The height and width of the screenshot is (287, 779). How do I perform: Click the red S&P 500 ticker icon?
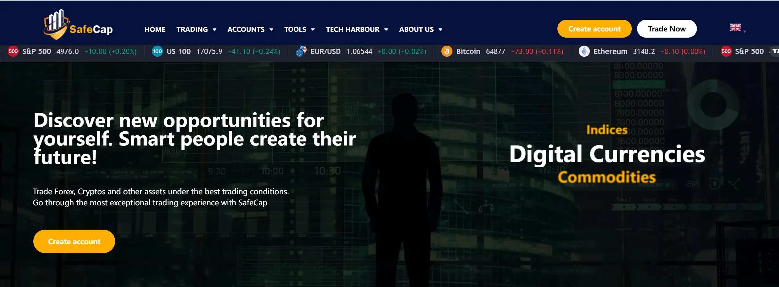(x=13, y=51)
